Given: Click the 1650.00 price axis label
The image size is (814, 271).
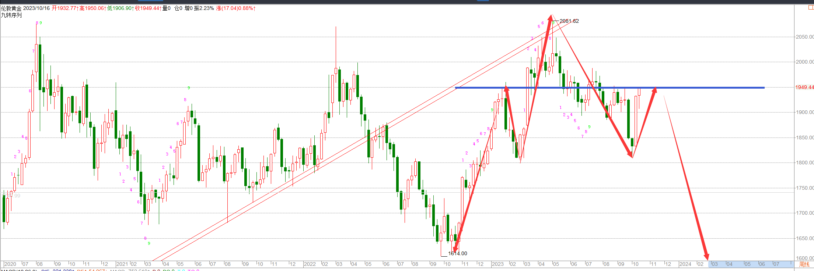Looking at the screenshot, I should (x=804, y=238).
